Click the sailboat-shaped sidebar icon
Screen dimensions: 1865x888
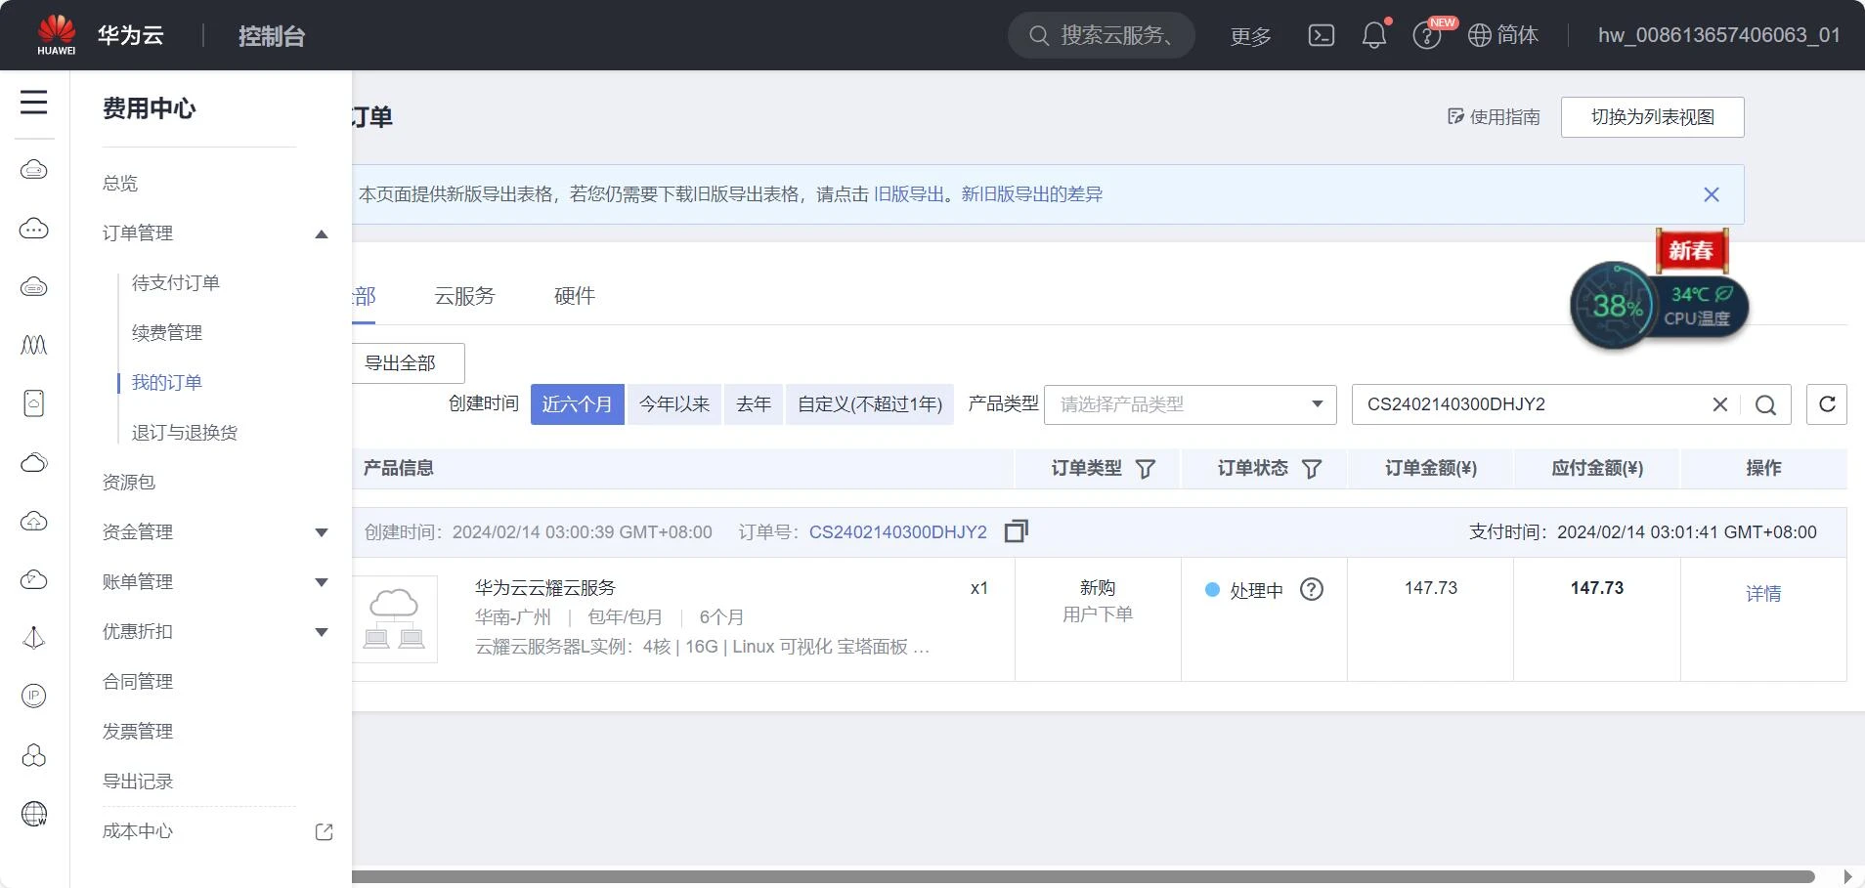point(34,638)
